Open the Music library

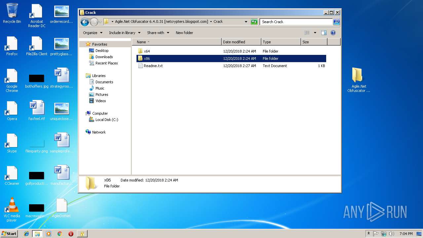[x=100, y=88]
